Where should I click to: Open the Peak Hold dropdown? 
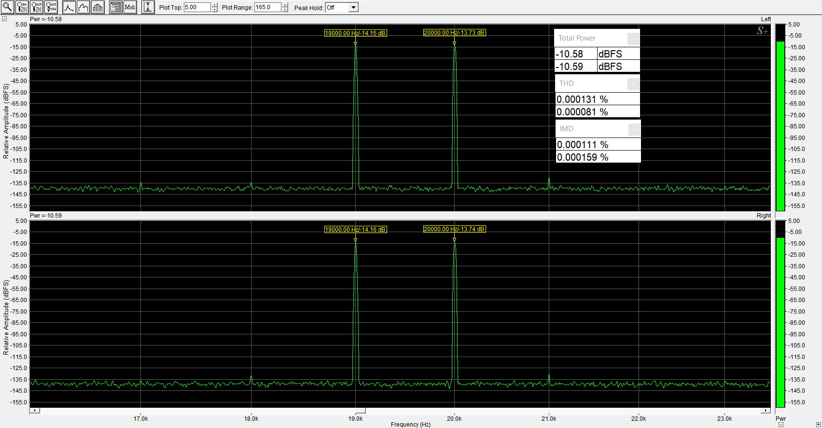353,7
